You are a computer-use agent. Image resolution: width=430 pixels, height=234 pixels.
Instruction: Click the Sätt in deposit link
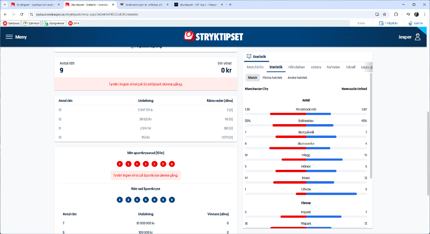(415, 23)
